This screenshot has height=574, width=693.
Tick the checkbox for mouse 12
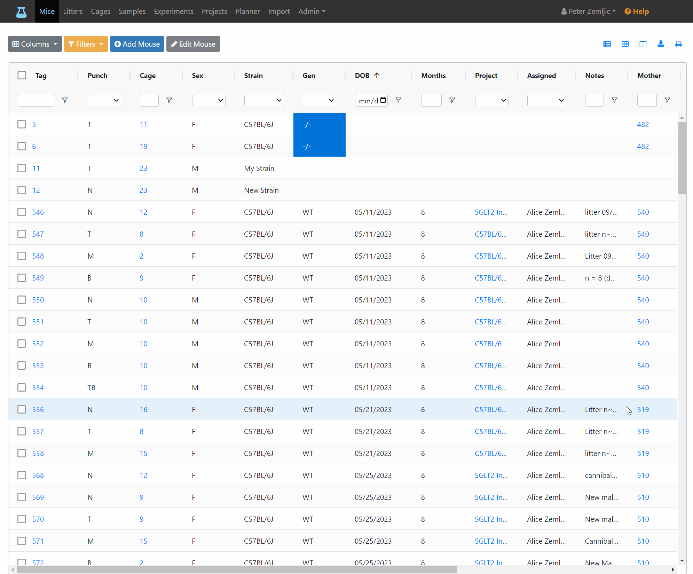tap(22, 190)
